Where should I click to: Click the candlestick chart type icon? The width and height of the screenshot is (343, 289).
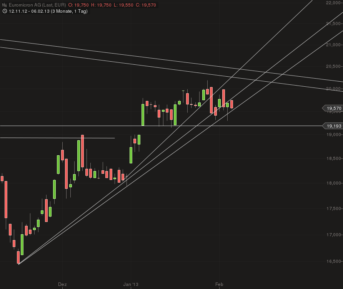4,5
